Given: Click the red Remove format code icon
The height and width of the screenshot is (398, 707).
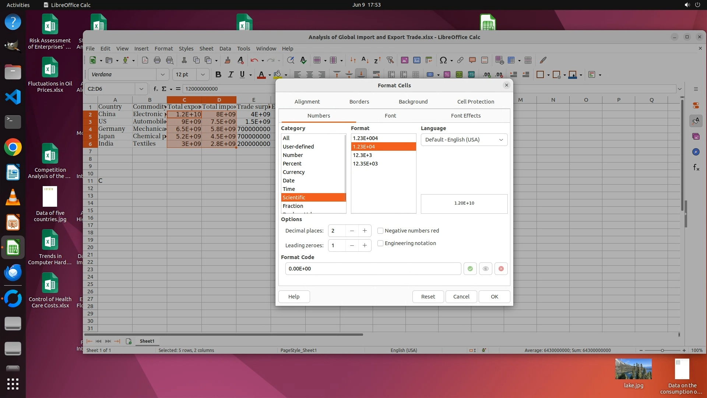Looking at the screenshot, I should pyautogui.click(x=501, y=269).
